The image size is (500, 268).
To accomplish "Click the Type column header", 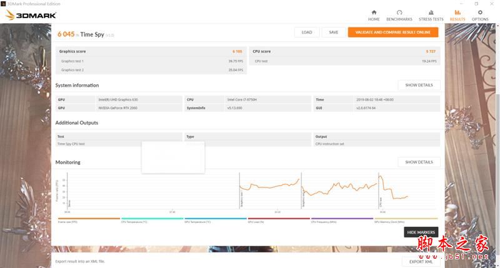I will [190, 137].
